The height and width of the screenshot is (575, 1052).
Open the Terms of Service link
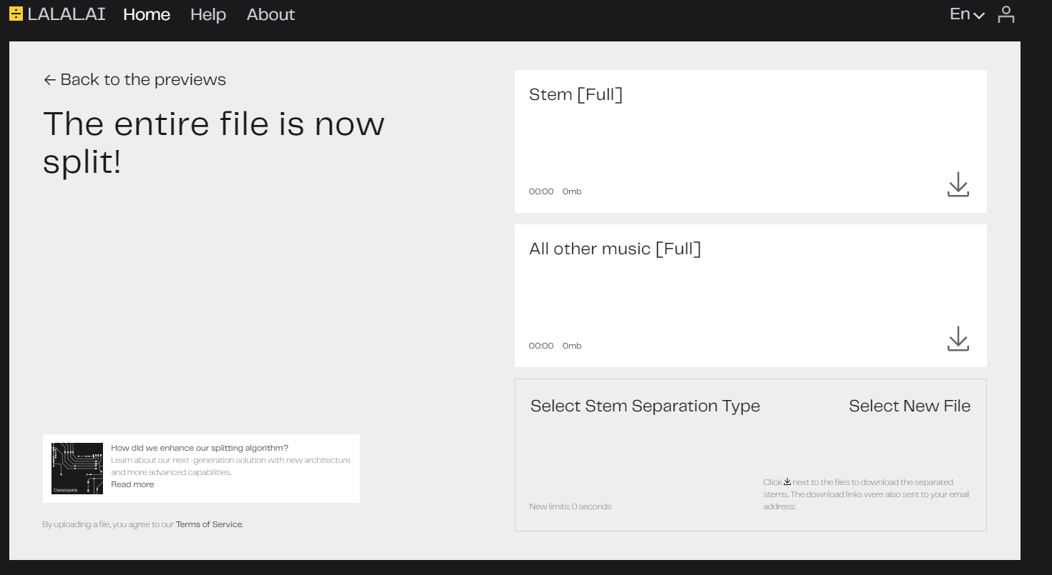click(x=209, y=524)
